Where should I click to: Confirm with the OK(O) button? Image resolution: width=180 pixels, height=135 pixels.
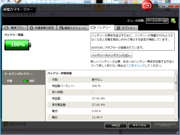pos(116,125)
